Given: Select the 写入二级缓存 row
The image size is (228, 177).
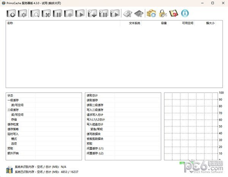Looking at the screenshot, I should tap(123, 110).
